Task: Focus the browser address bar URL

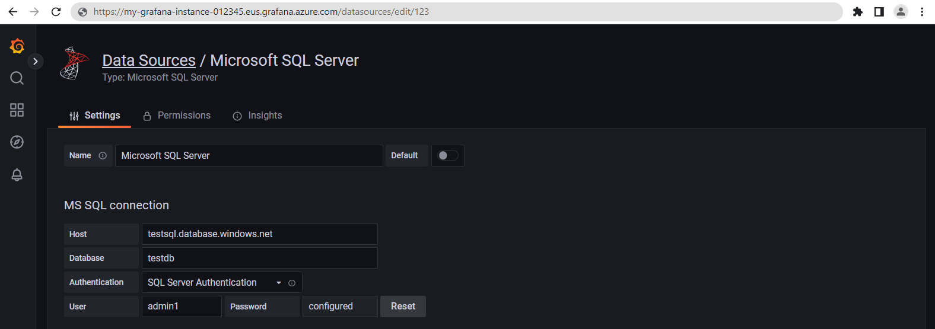Action: (261, 12)
